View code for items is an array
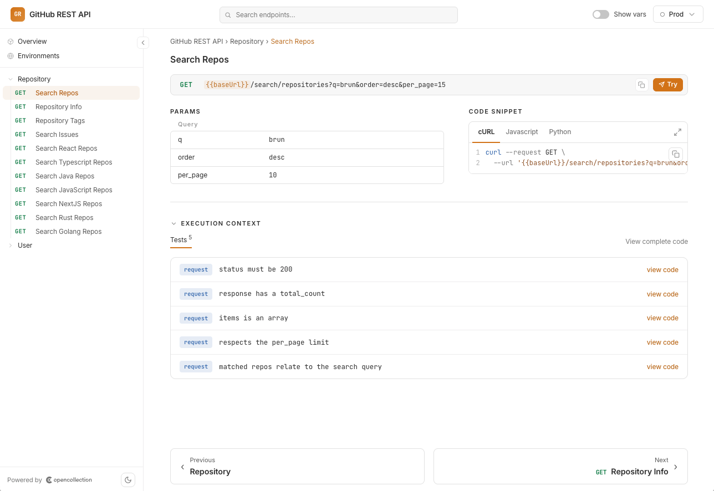 point(662,318)
